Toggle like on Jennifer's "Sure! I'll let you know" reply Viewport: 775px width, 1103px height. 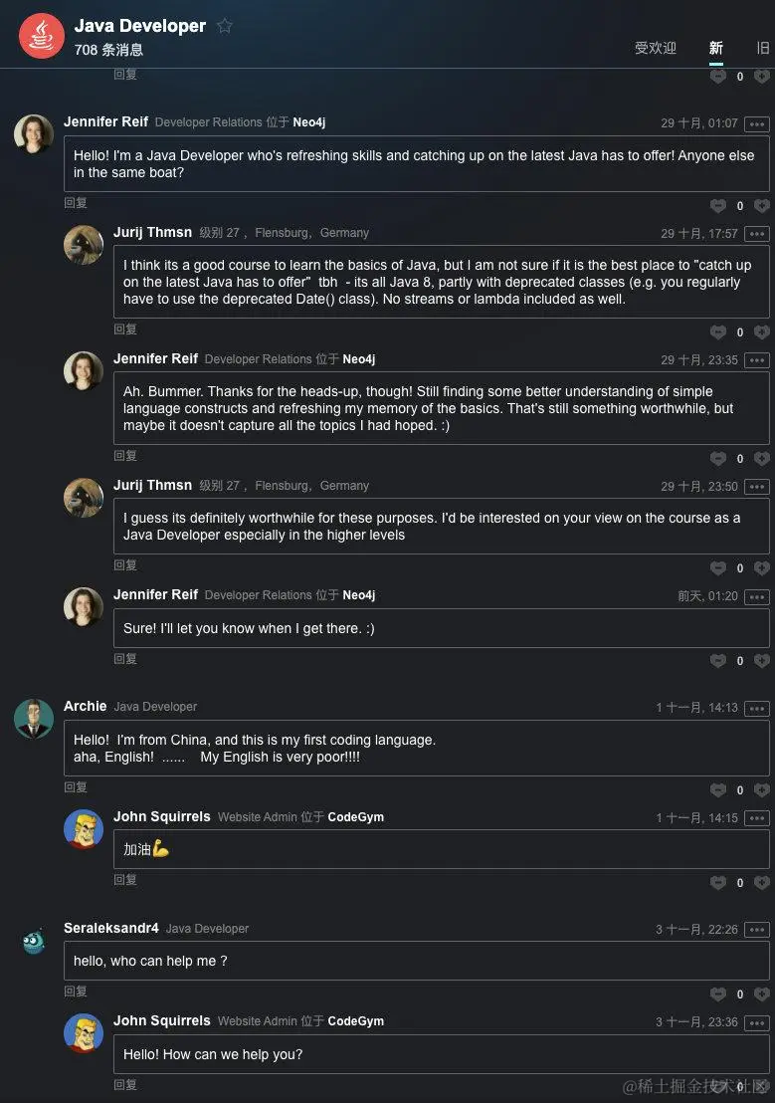[718, 661]
